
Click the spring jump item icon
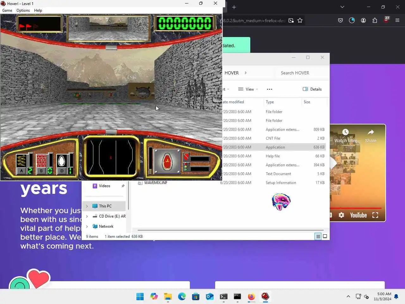click(x=21, y=161)
